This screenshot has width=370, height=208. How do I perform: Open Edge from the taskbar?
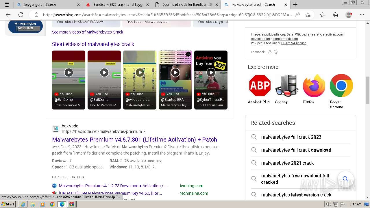(x=62, y=204)
